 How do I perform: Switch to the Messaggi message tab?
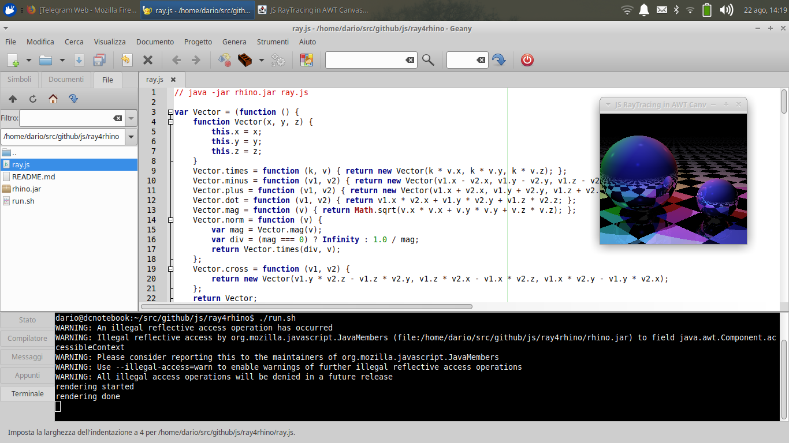(x=27, y=357)
